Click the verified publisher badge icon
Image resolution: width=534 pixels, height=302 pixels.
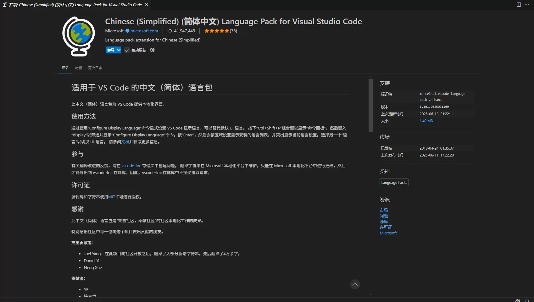click(x=127, y=31)
